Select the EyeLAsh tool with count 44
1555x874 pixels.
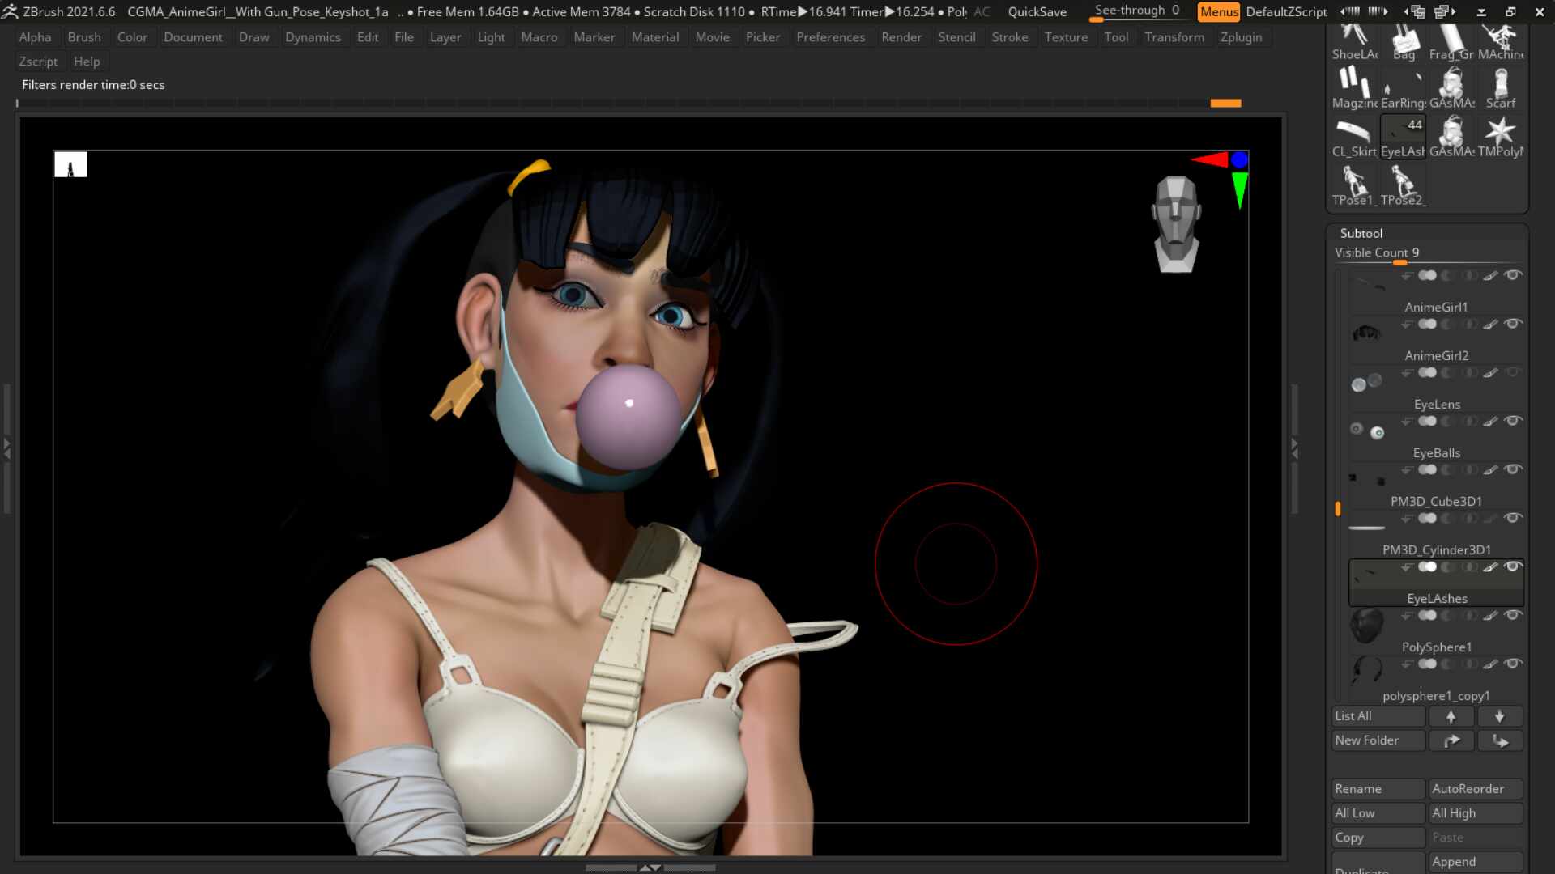[x=1404, y=137]
